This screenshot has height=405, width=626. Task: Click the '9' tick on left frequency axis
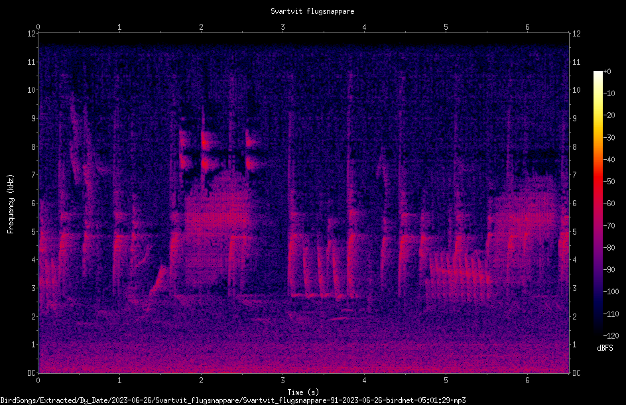pyautogui.click(x=34, y=119)
